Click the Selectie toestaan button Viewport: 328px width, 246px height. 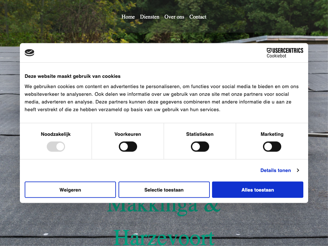pos(164,190)
